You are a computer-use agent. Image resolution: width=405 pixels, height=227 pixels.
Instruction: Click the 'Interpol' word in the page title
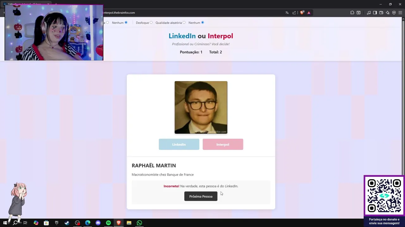(x=220, y=36)
